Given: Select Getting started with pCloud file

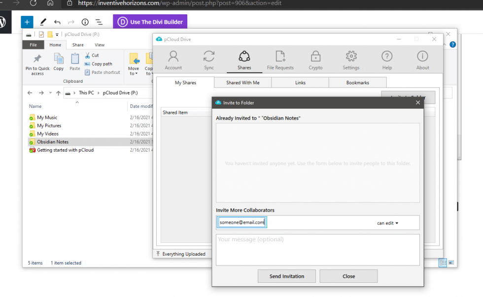Looking at the screenshot, I should pyautogui.click(x=65, y=150).
